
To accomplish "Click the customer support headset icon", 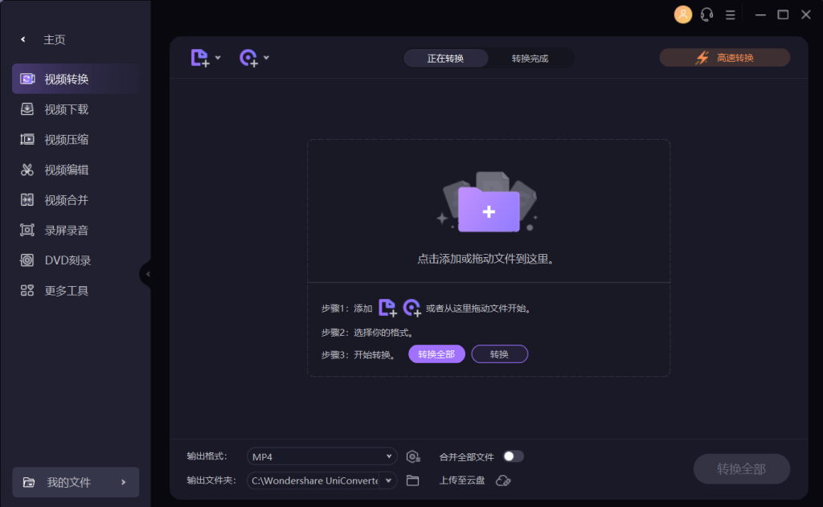I will [706, 14].
